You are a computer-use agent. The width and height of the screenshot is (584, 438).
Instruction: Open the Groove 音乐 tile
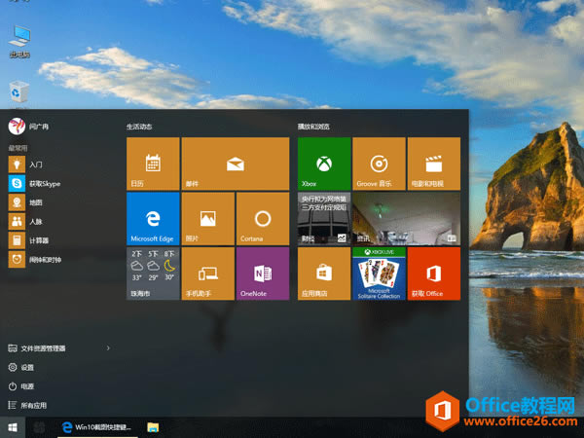coord(379,164)
